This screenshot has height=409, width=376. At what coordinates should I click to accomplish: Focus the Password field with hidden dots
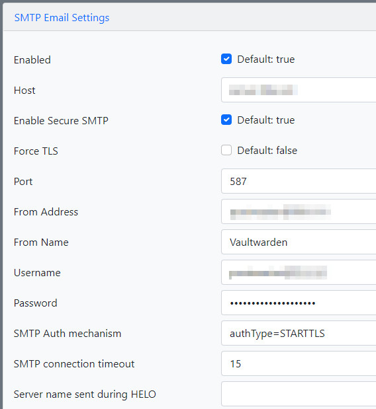click(299, 303)
